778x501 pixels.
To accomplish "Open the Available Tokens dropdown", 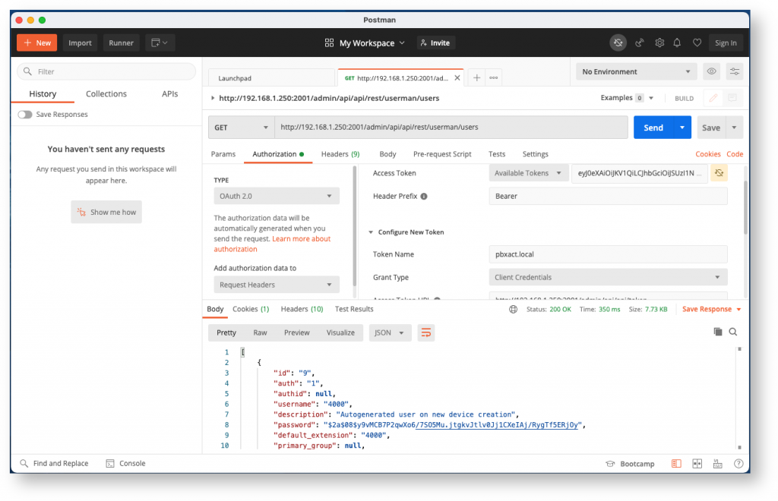I will point(529,173).
